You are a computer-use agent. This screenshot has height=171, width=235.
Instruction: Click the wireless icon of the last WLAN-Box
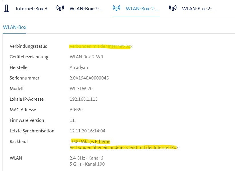(172, 8)
